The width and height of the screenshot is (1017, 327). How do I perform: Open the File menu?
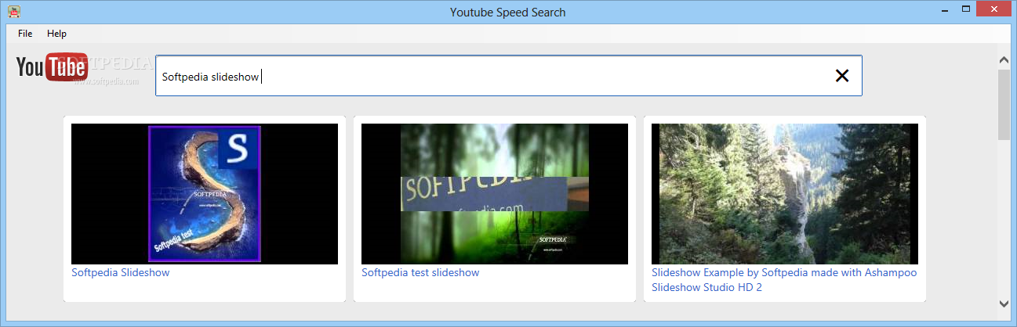(x=25, y=34)
